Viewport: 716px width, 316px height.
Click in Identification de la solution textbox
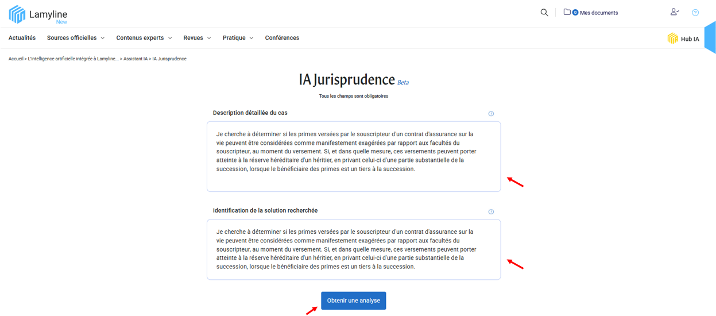[x=354, y=249]
